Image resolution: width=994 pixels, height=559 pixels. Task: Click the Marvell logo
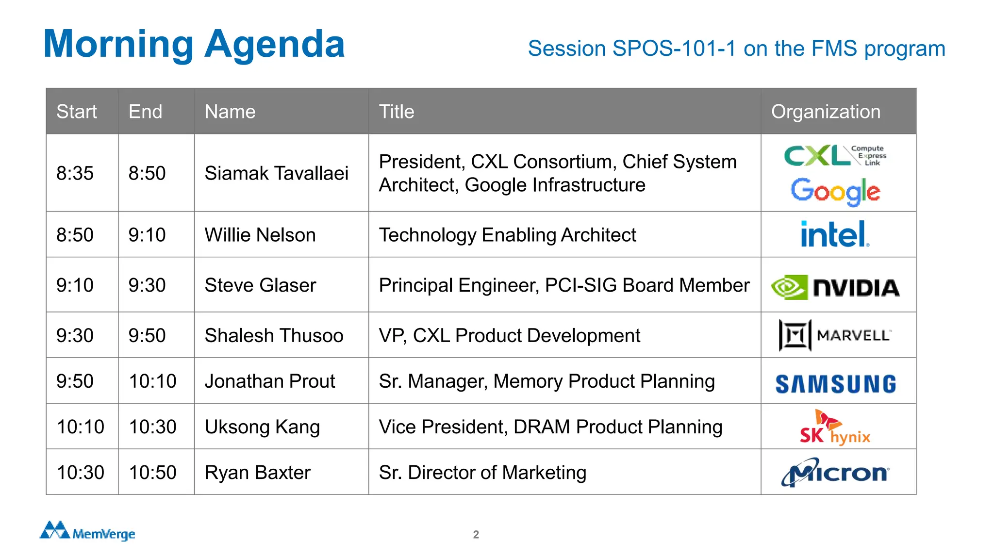coord(835,335)
